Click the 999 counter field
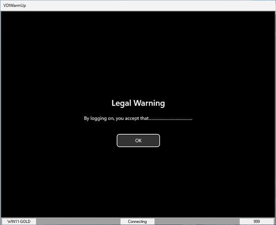276x225 pixels. click(x=256, y=222)
